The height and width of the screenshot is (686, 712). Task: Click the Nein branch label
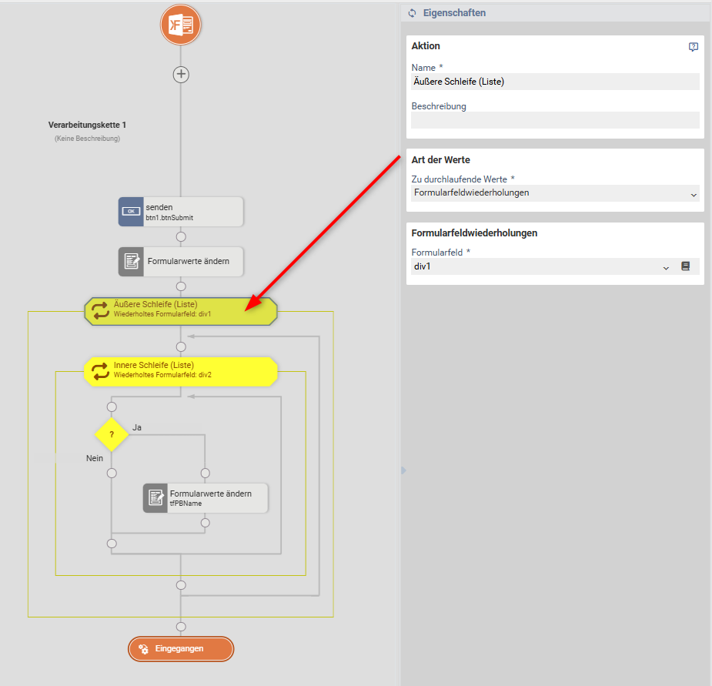95,458
